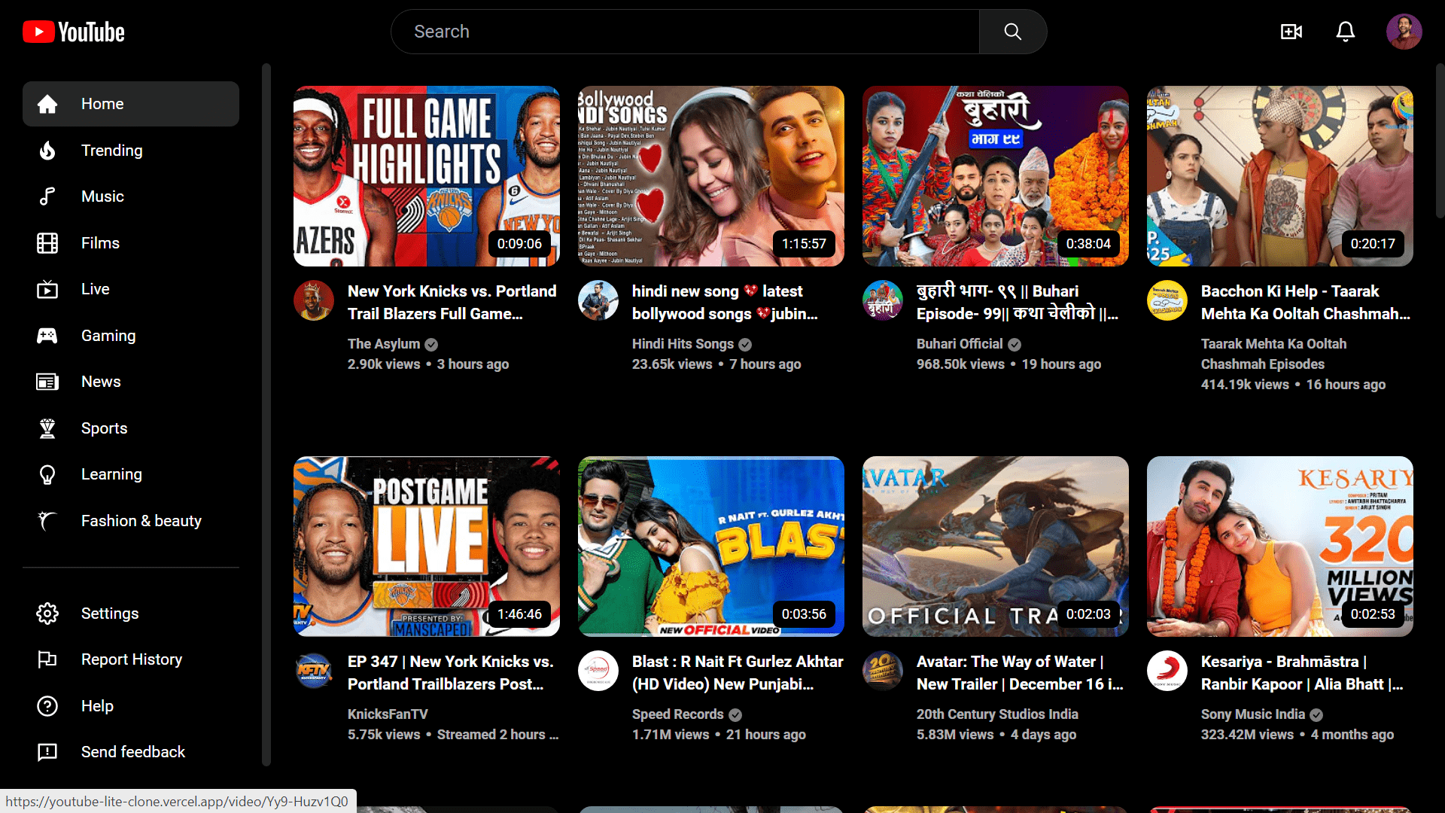Viewport: 1445px width, 813px height.
Task: Click into the Search input field
Action: [x=685, y=32]
